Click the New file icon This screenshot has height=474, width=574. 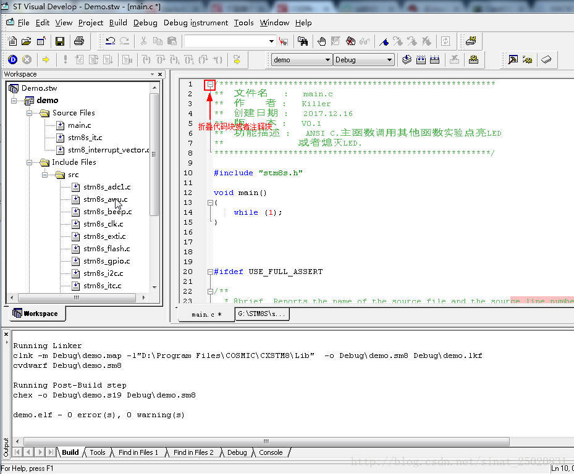click(x=12, y=41)
